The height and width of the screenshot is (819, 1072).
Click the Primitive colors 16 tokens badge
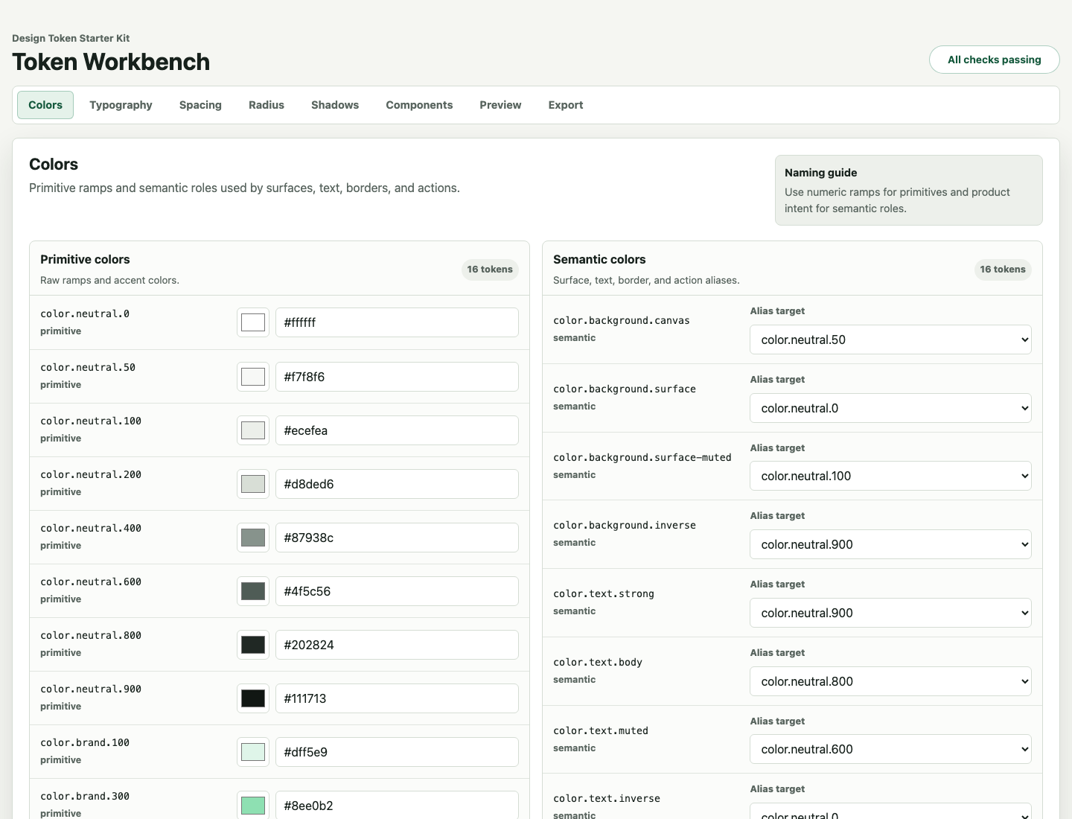(490, 270)
